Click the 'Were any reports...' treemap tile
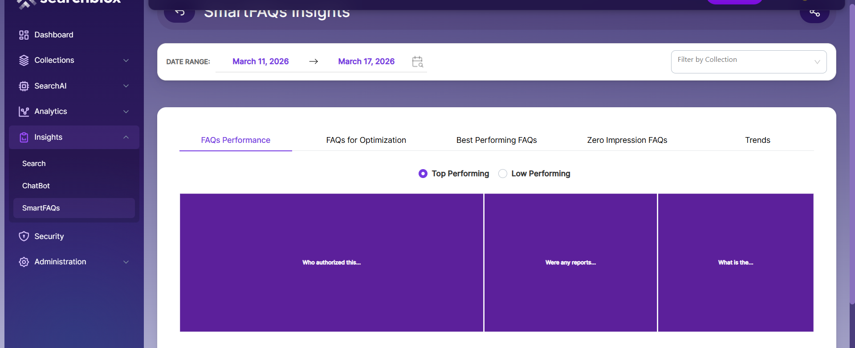855x348 pixels. (x=570, y=263)
